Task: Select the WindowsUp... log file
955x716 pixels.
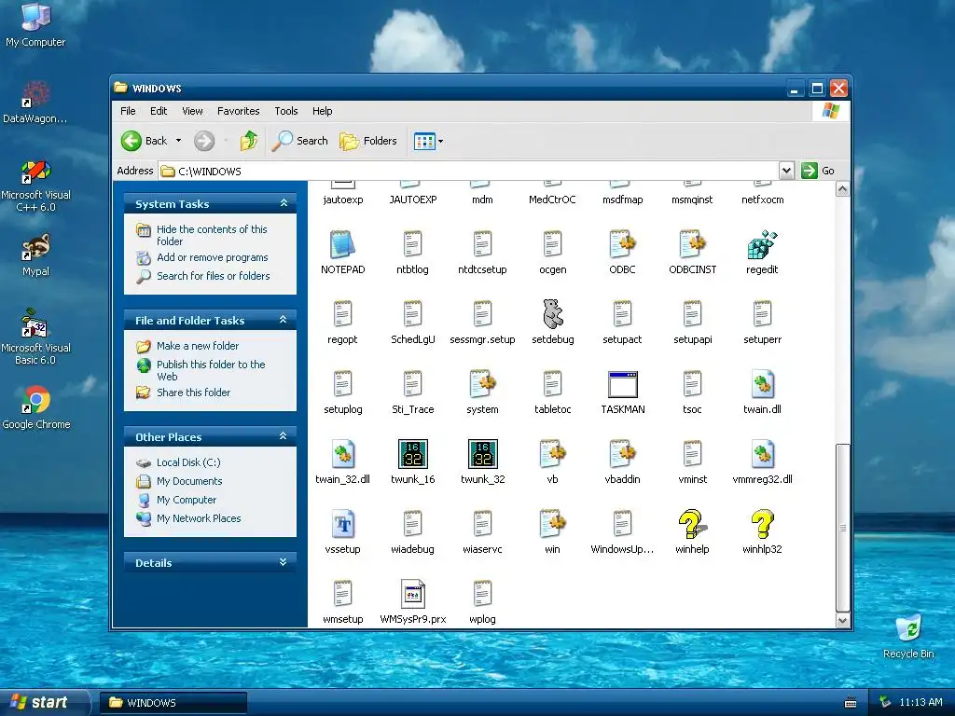Action: pos(622,524)
